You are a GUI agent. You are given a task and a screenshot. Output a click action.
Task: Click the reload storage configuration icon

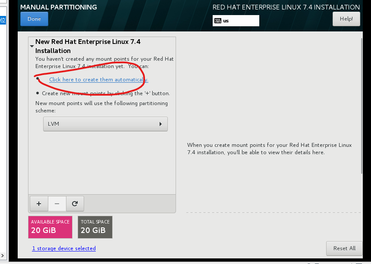75,204
